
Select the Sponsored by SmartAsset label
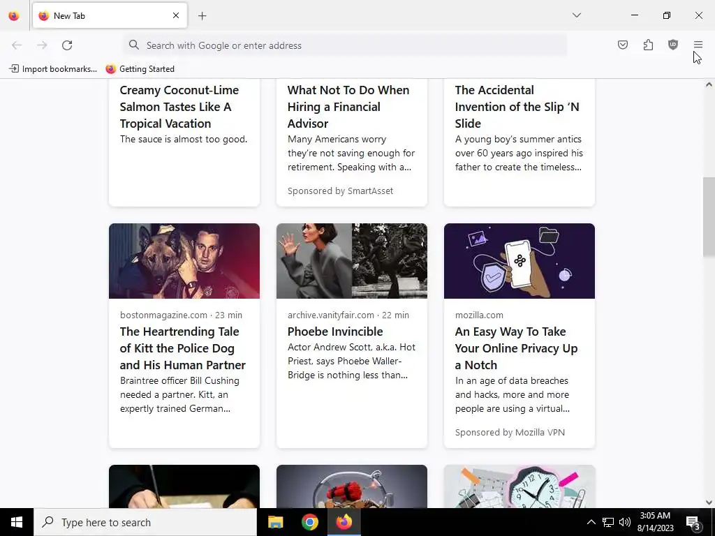click(x=340, y=191)
